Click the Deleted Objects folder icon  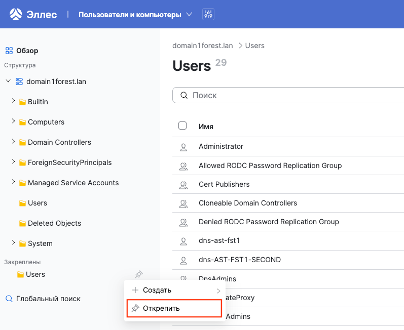point(22,223)
